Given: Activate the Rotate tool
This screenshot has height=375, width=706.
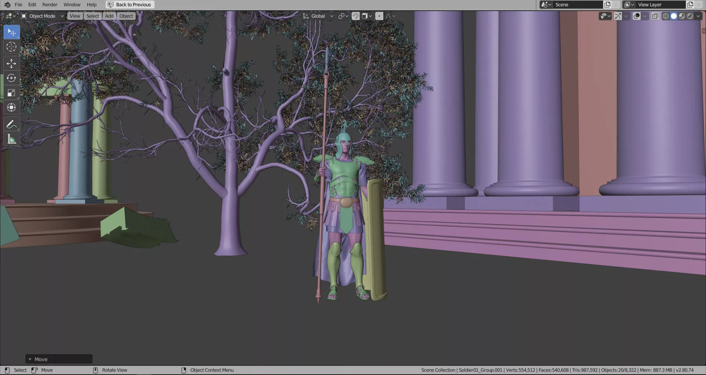Looking at the screenshot, I should [x=11, y=78].
